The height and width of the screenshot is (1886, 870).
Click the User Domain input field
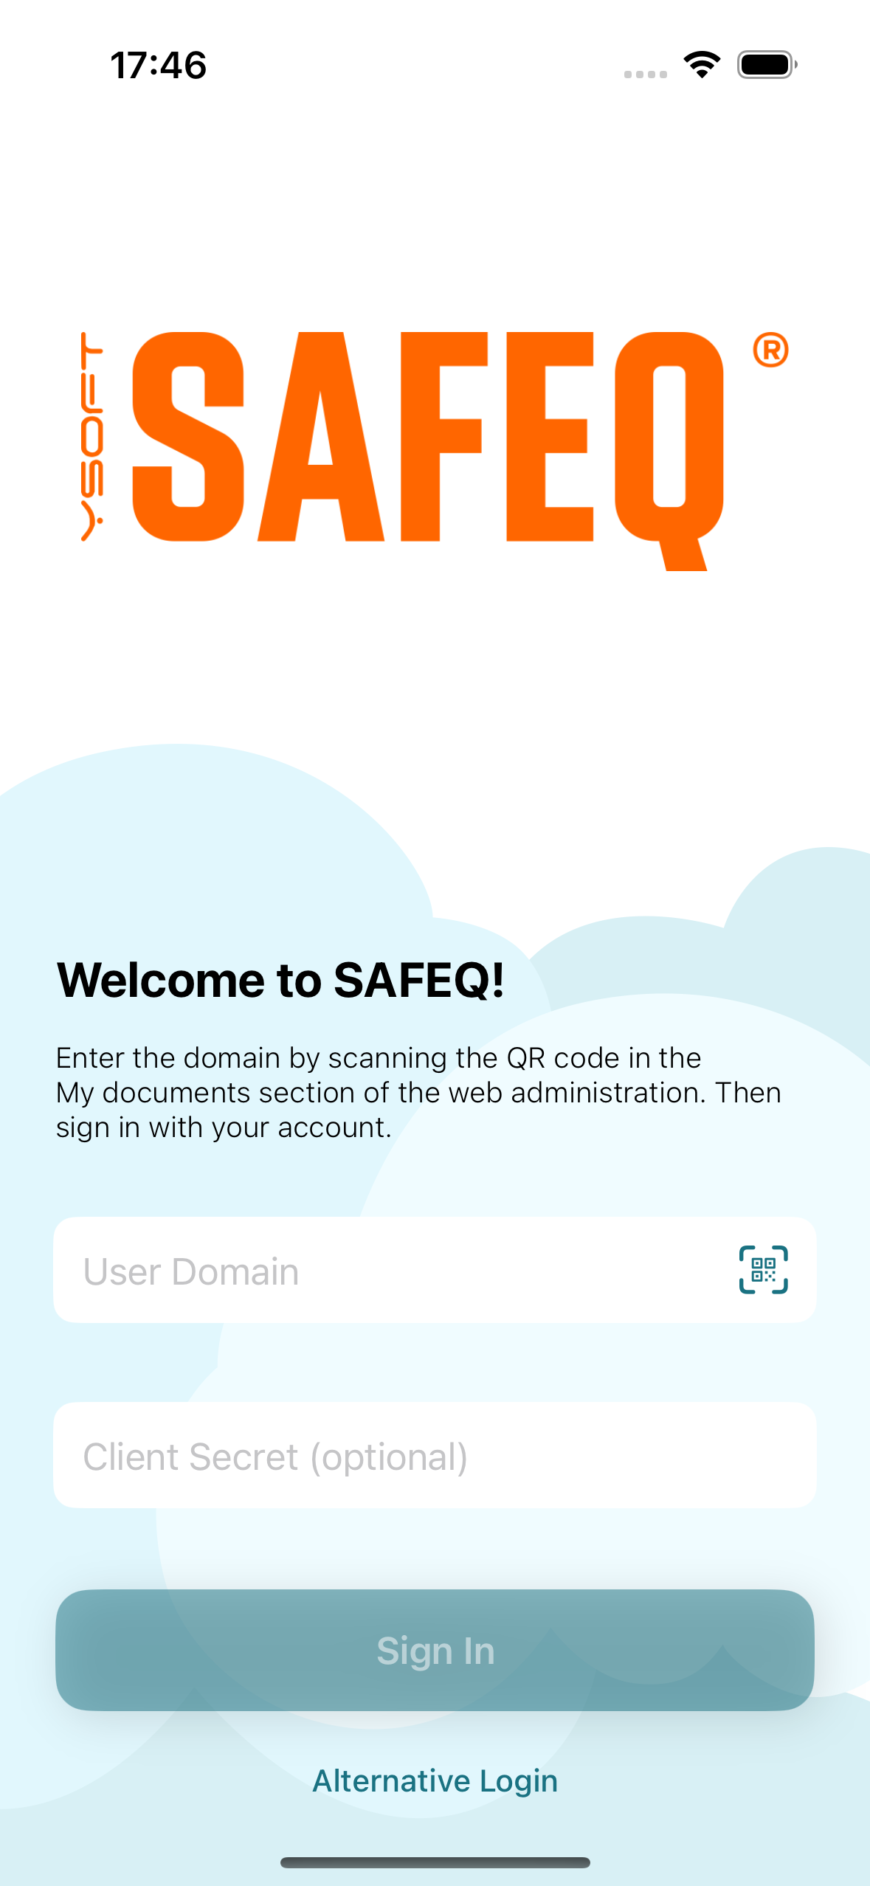(435, 1270)
